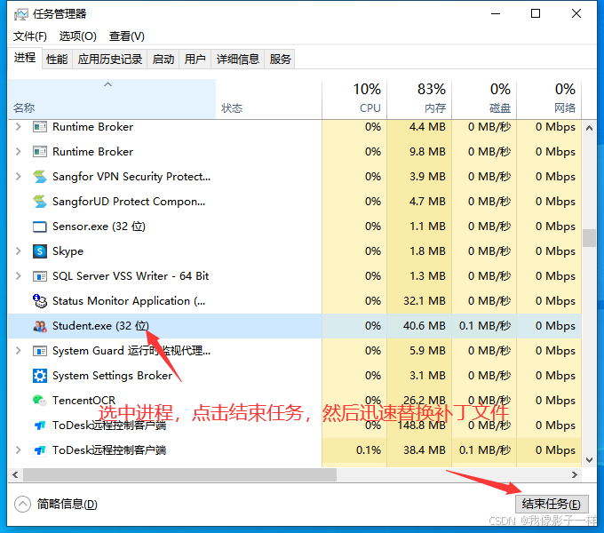Image resolution: width=604 pixels, height=533 pixels.
Task: Click the 简略信息(D) link
Action: click(67, 504)
